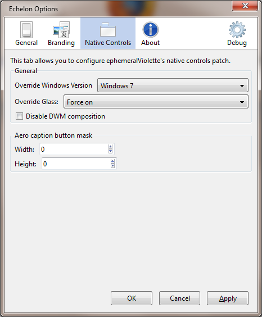Click the Aero caption button mask heading

pyautogui.click(x=53, y=135)
